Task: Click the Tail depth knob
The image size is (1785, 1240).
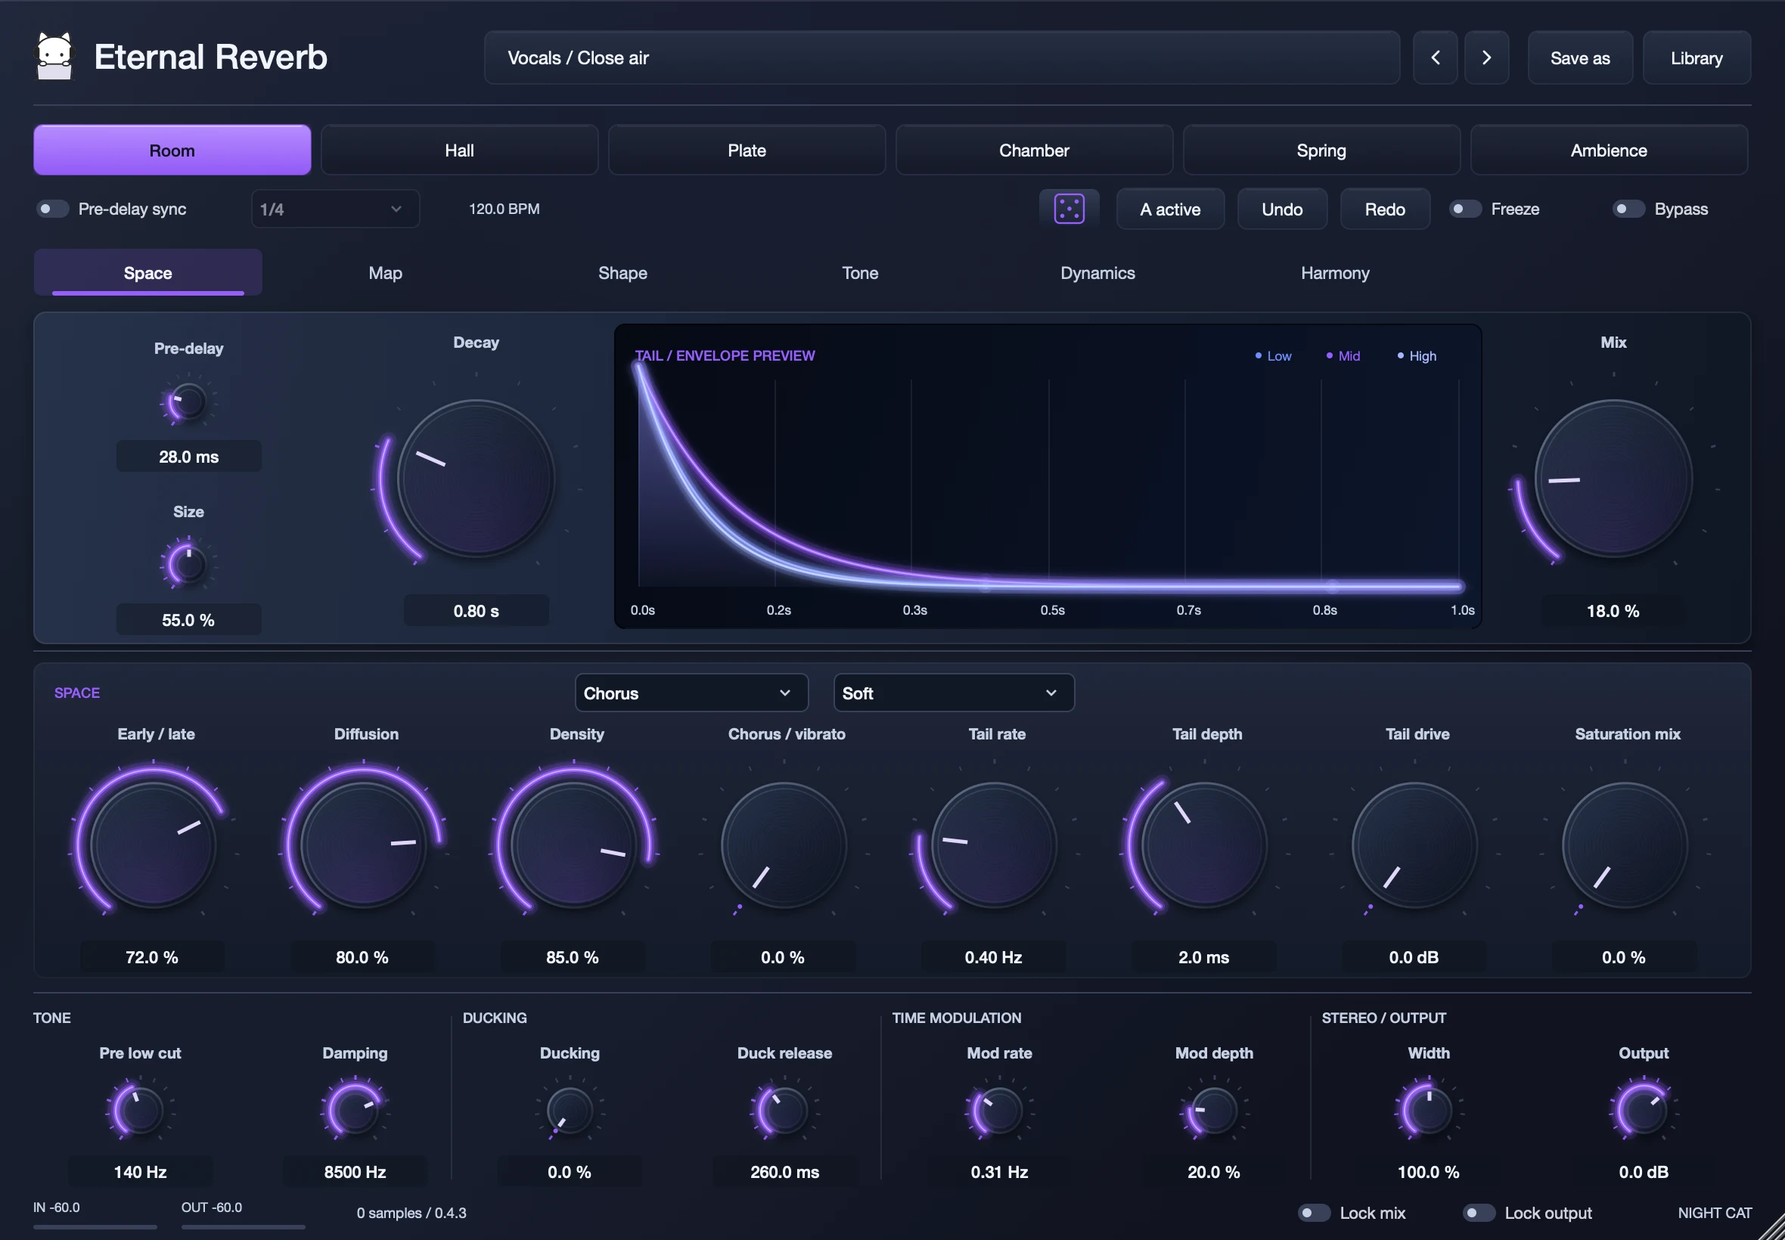Action: coord(1205,844)
